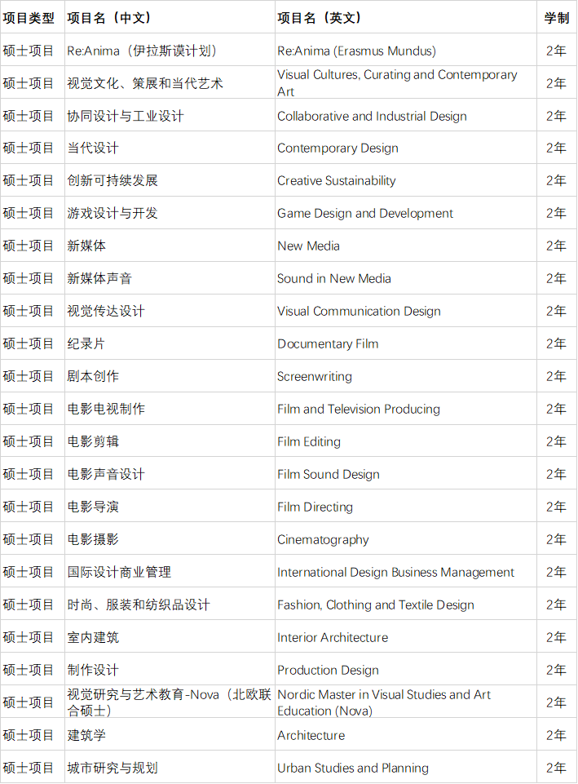The height and width of the screenshot is (784, 578).
Task: Click 'Collaborative and Industrial Design' cell
Action: pos(406,115)
